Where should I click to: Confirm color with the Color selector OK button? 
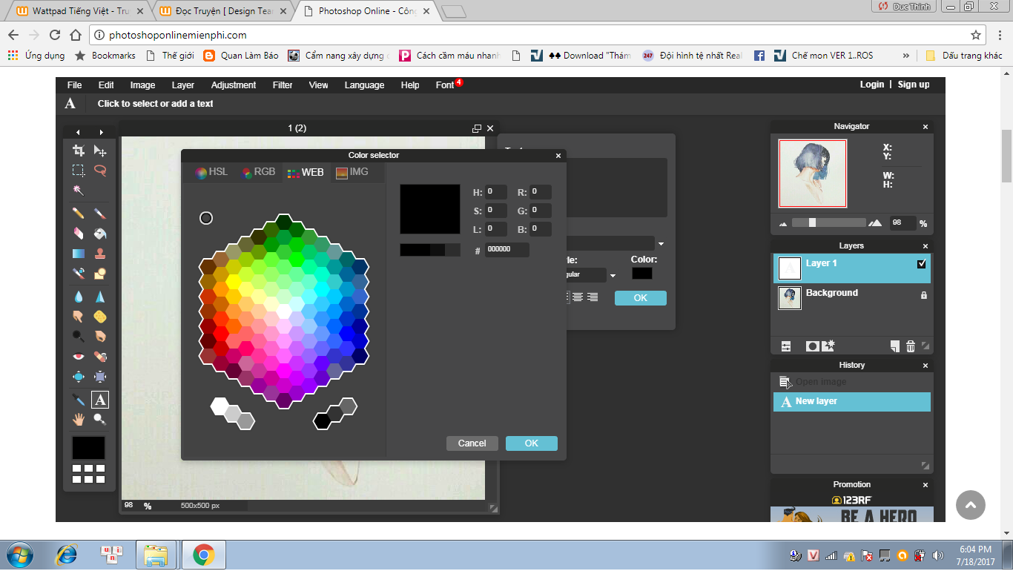point(531,443)
